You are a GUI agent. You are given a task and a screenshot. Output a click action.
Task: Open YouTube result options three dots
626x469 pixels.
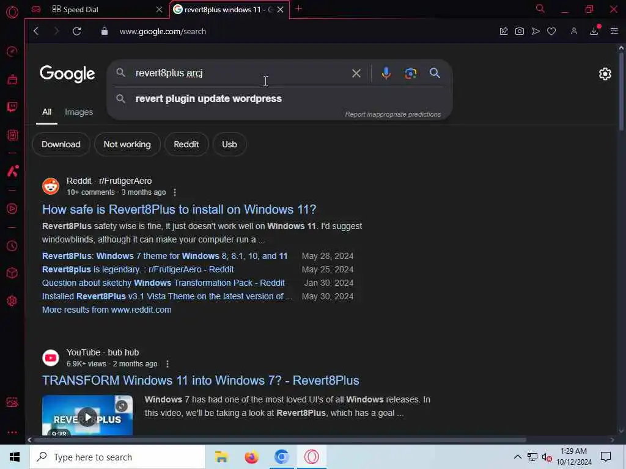(168, 364)
